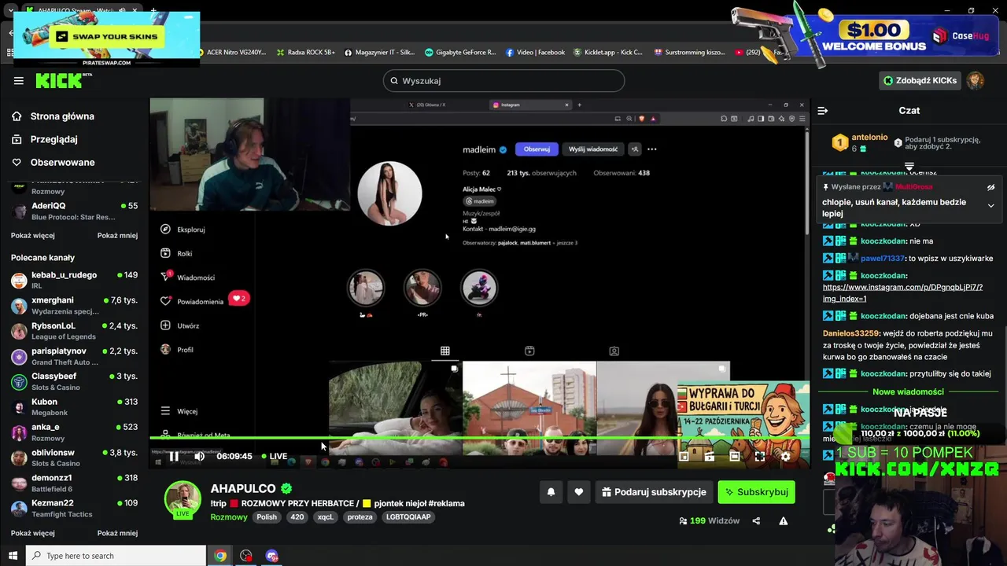Toggle notifications bell for AHAPULCO

pos(551,492)
